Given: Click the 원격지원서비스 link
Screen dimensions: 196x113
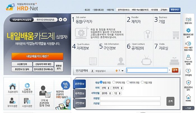Looking at the screenshot, I should (124, 10).
